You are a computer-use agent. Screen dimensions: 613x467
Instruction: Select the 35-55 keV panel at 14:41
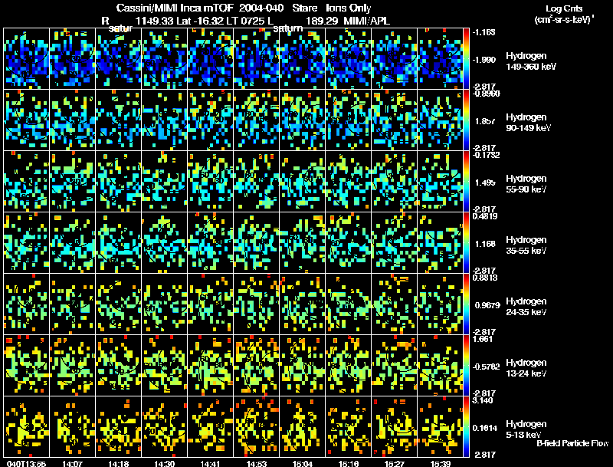210,243
